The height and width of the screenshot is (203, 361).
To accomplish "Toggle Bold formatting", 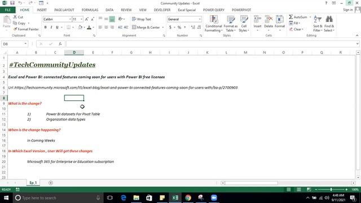I will pyautogui.click(x=45, y=28).
